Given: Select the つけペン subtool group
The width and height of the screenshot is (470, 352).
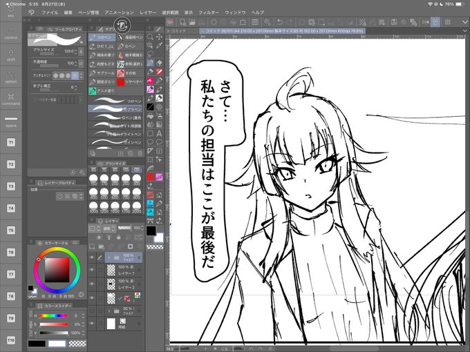Looking at the screenshot, I should pos(102,37).
